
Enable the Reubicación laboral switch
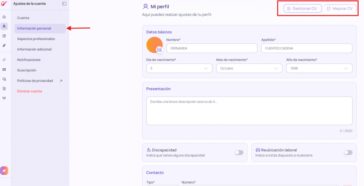348,152
